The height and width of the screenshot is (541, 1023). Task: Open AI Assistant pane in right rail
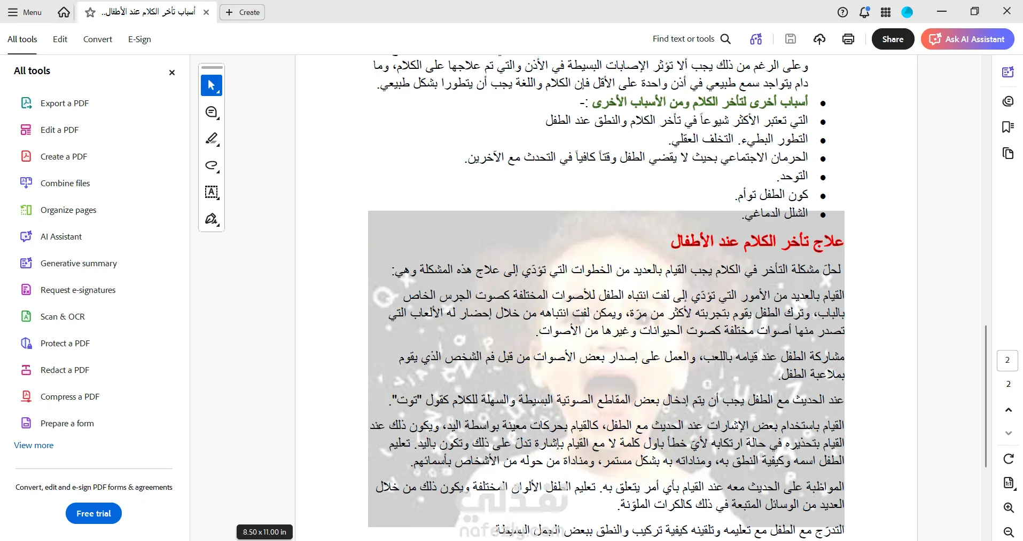1008,72
